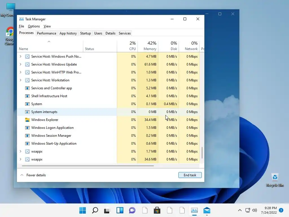The image size is (289, 217).
Task: Select the Services and Controller app row
Action: point(108,88)
